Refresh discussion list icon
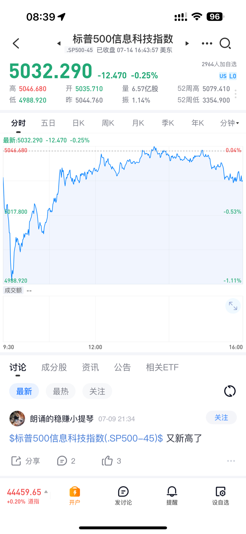The width and height of the screenshot is (246, 534). 230,391
